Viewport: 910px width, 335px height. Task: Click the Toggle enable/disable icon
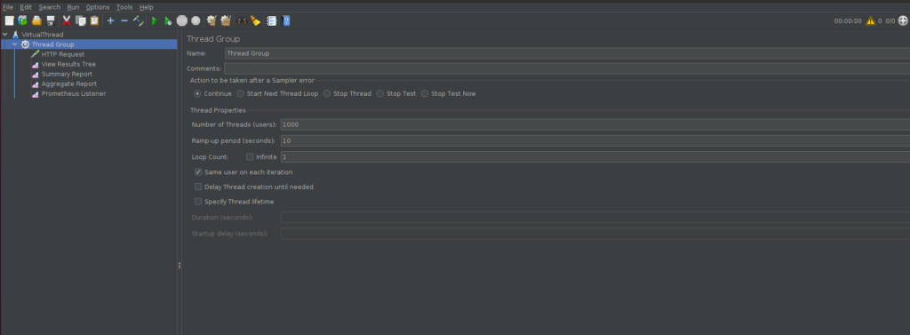(x=138, y=21)
